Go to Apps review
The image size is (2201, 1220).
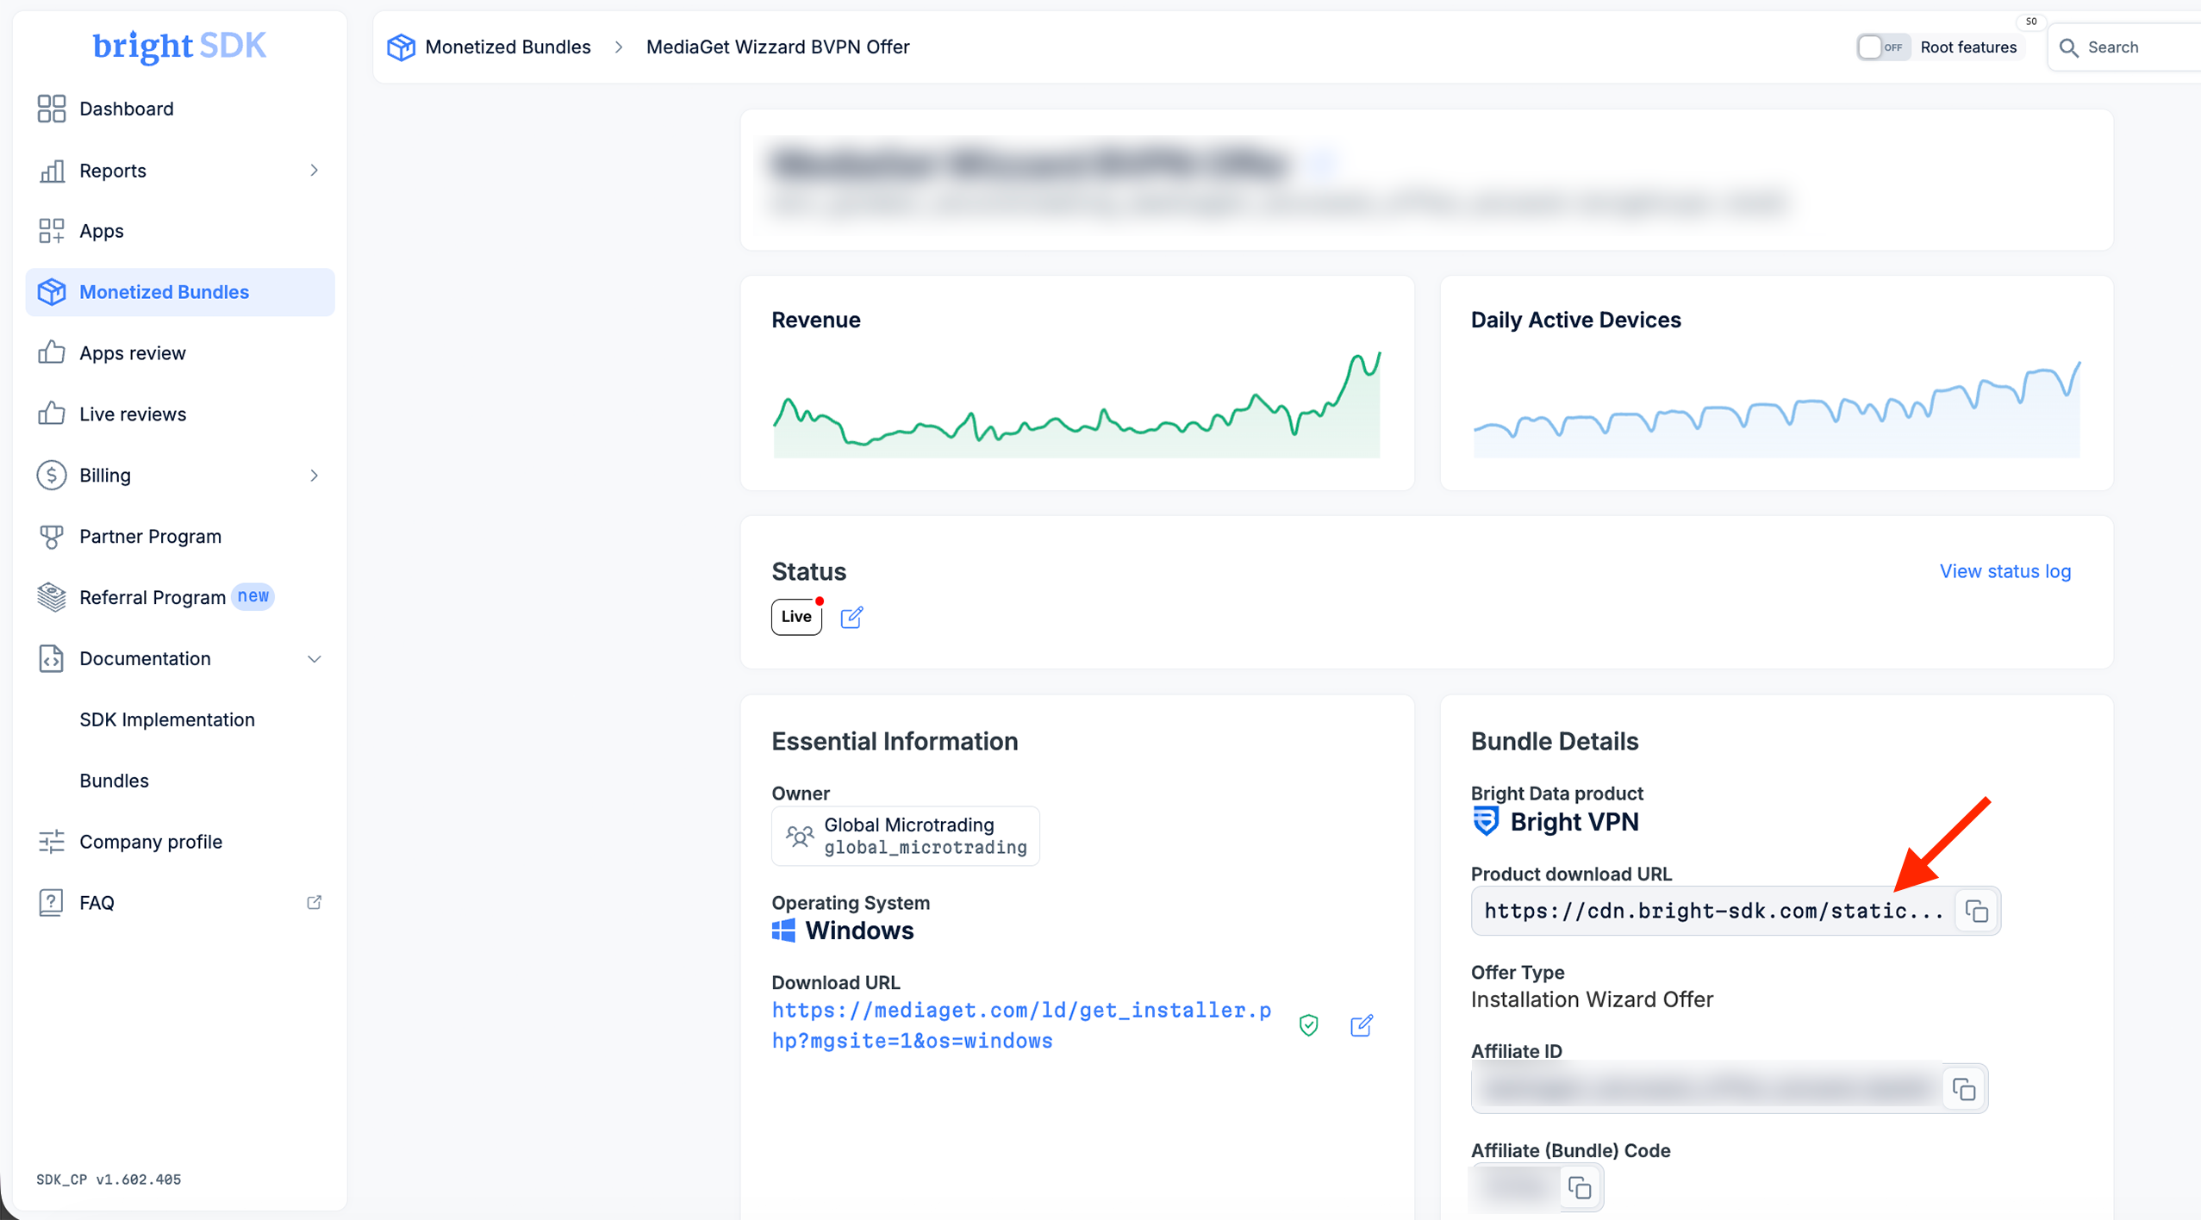click(x=132, y=353)
